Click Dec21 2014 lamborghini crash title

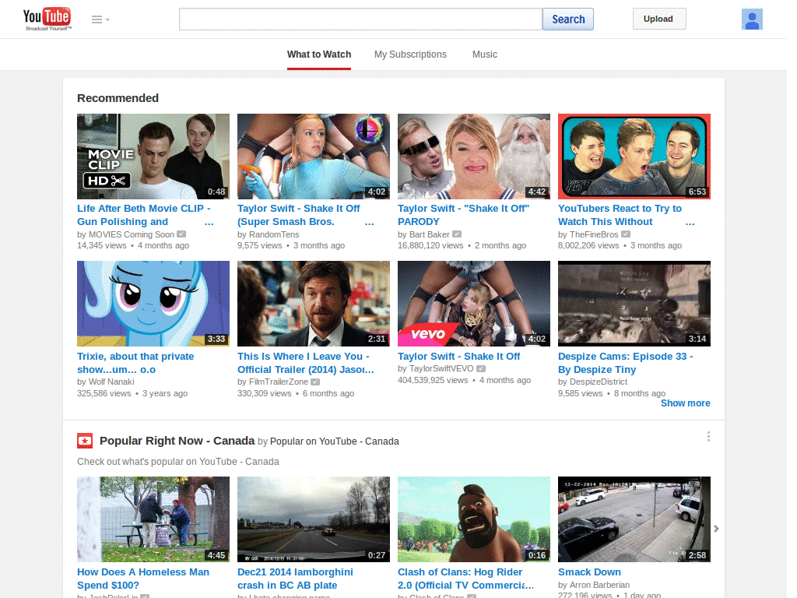295,579
